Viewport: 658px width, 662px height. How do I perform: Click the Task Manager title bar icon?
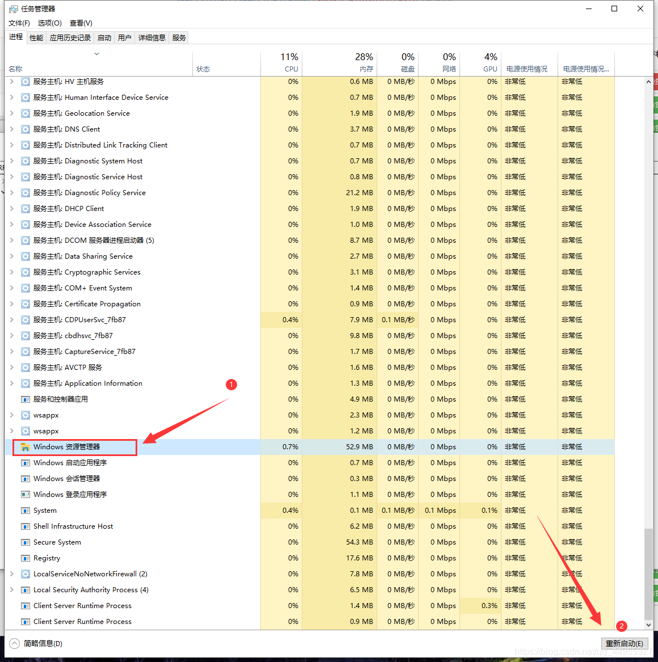click(x=14, y=9)
